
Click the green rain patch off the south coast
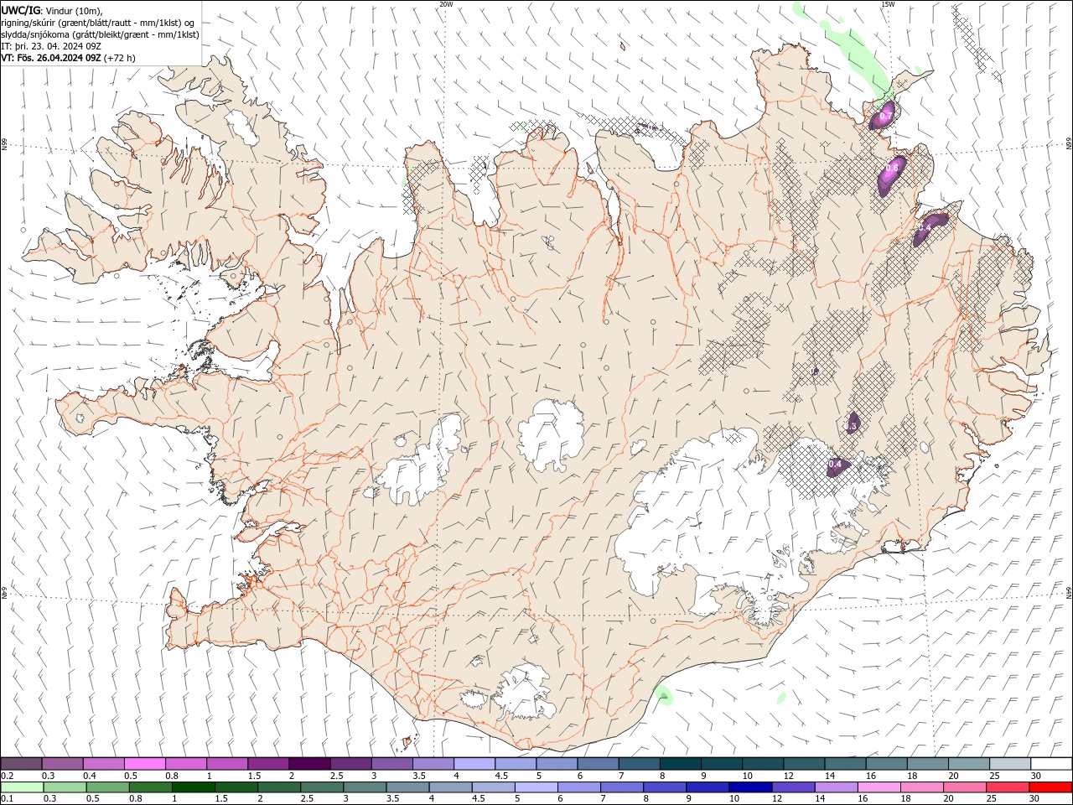pyautogui.click(x=664, y=694)
